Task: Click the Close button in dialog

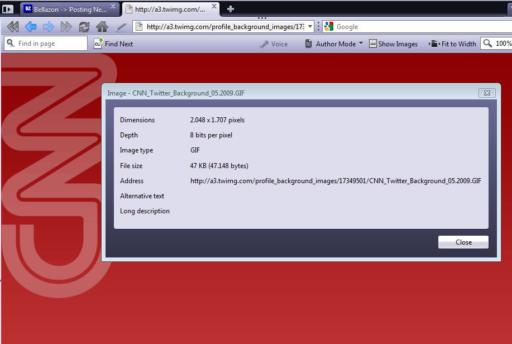Action: [463, 242]
